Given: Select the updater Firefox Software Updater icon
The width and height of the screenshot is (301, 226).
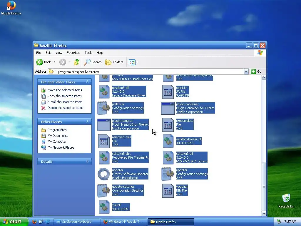Looking at the screenshot, I should 104,174.
